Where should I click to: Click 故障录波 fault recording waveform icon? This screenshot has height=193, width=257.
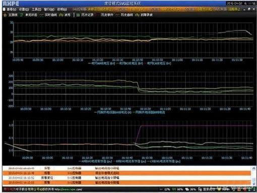(138, 15)
